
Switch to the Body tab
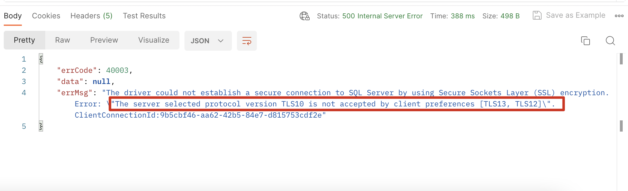[x=13, y=16]
